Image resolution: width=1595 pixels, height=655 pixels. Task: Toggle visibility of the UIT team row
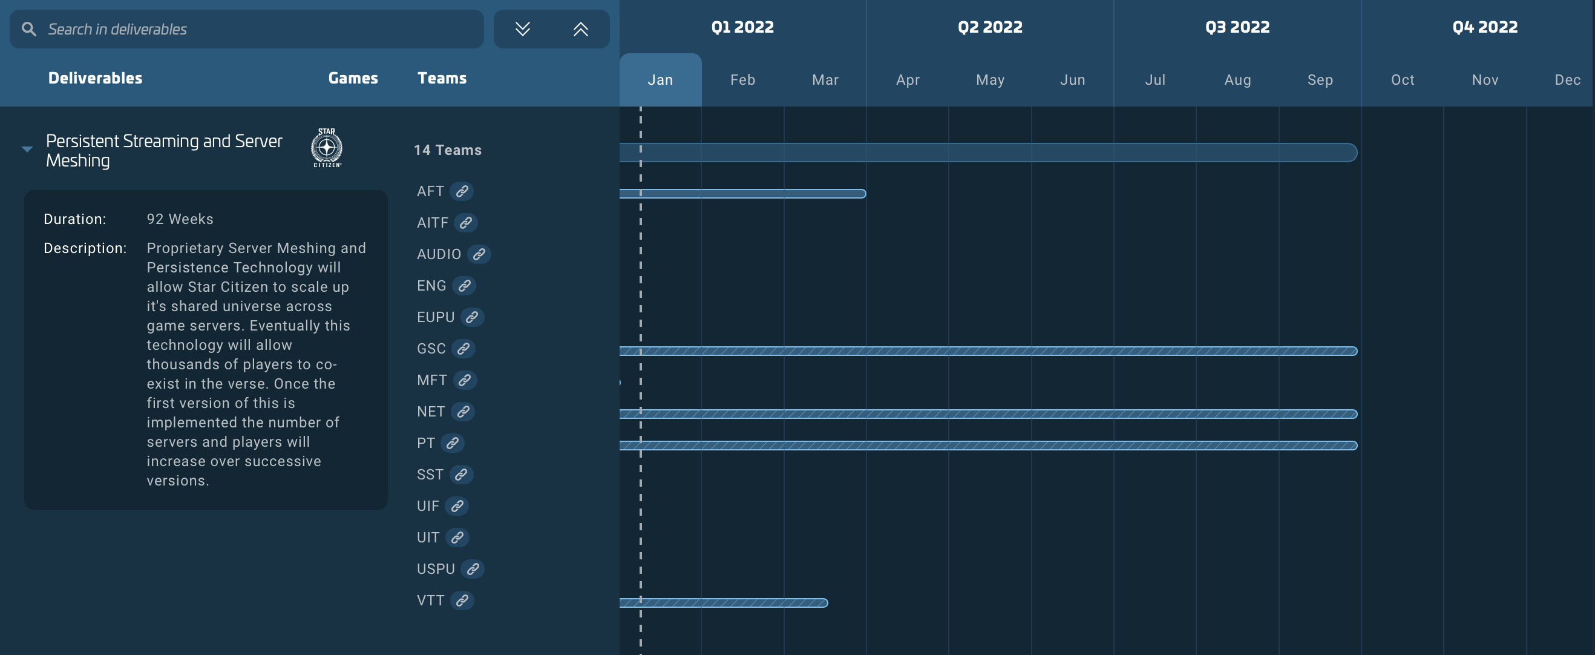(428, 537)
